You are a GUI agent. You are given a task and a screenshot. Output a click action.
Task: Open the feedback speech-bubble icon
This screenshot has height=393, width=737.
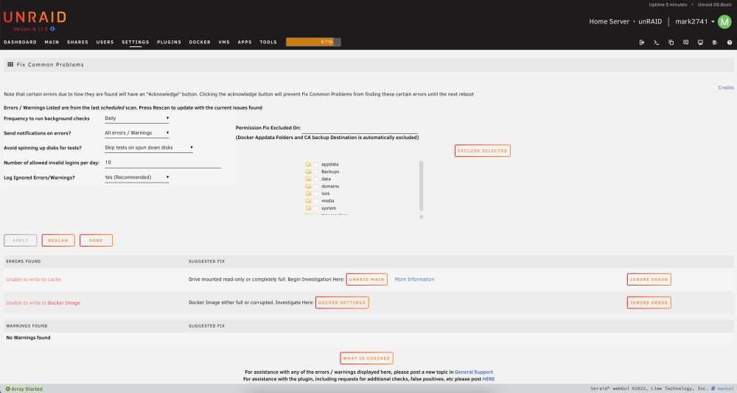coord(685,42)
